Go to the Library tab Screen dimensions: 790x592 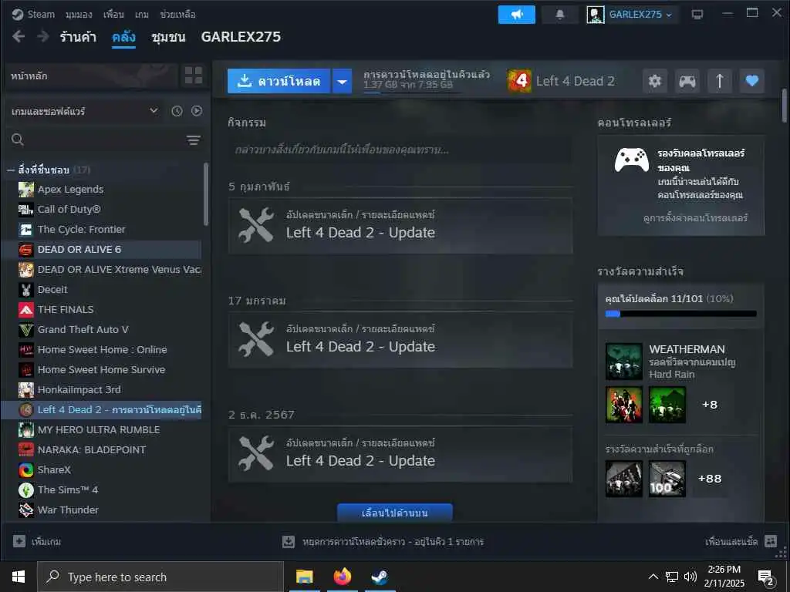[x=123, y=37]
